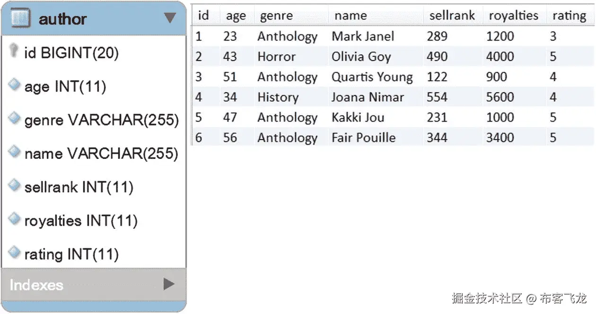Click the primary key icon beside id
The image size is (596, 314).
14,51
